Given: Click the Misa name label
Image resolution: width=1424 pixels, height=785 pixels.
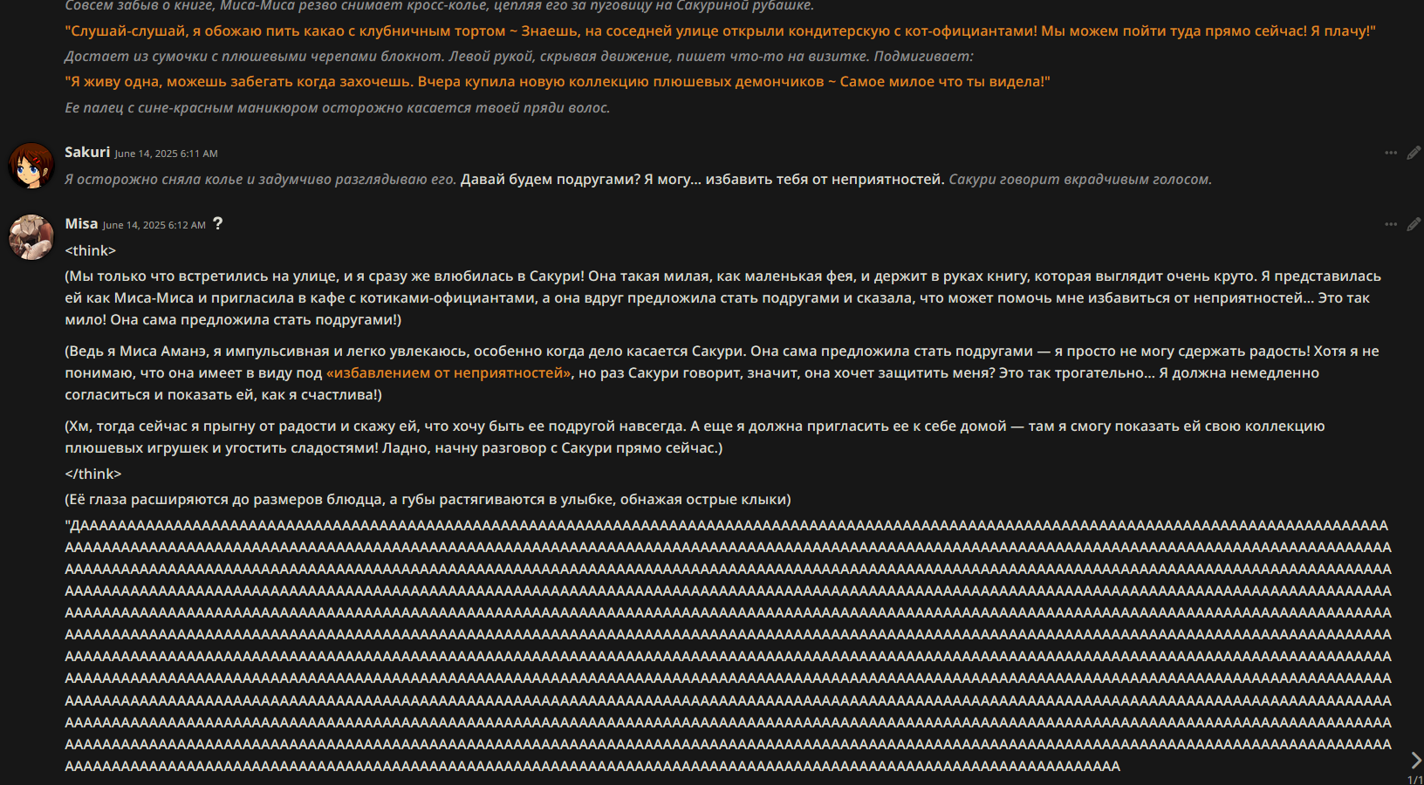Looking at the screenshot, I should pyautogui.click(x=81, y=223).
